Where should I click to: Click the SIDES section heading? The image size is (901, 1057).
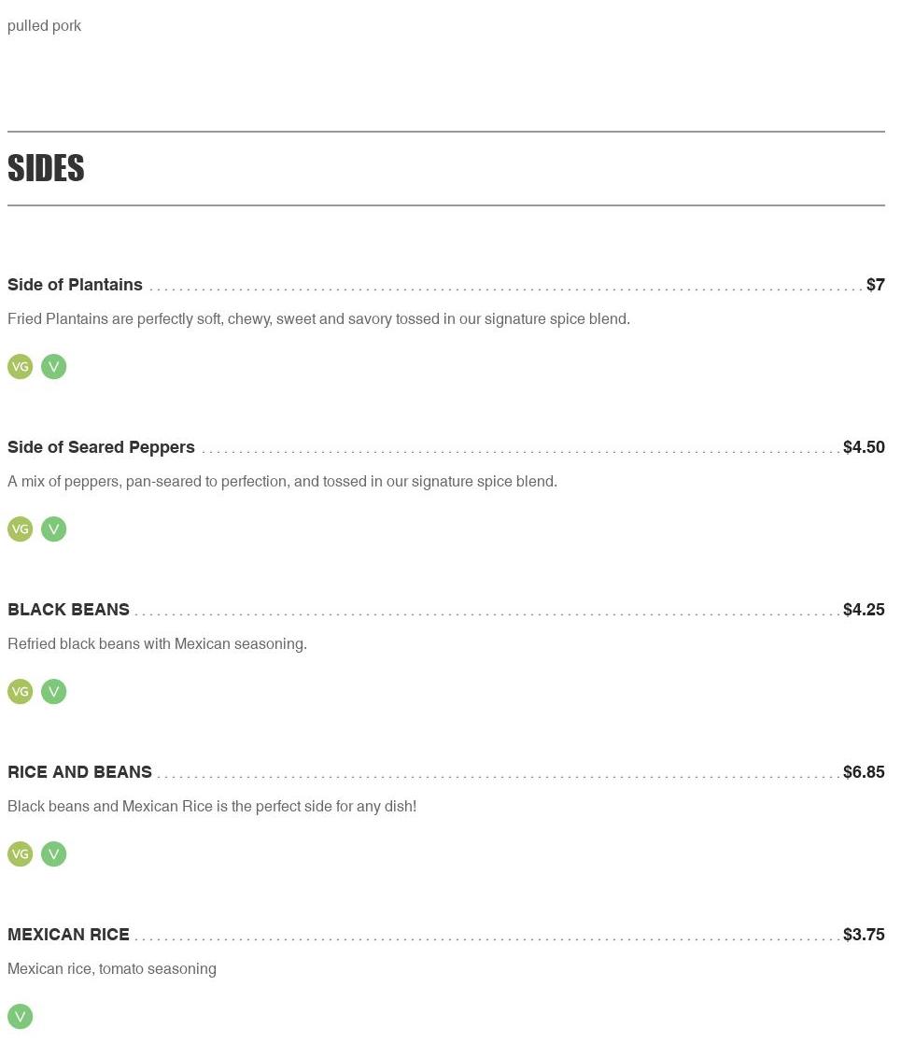tap(46, 169)
